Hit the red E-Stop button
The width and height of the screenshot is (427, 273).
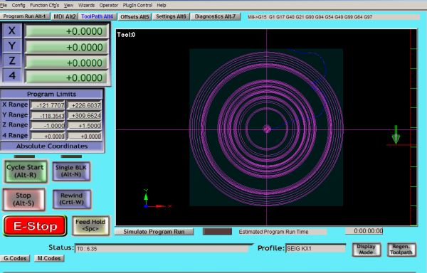coord(35,225)
